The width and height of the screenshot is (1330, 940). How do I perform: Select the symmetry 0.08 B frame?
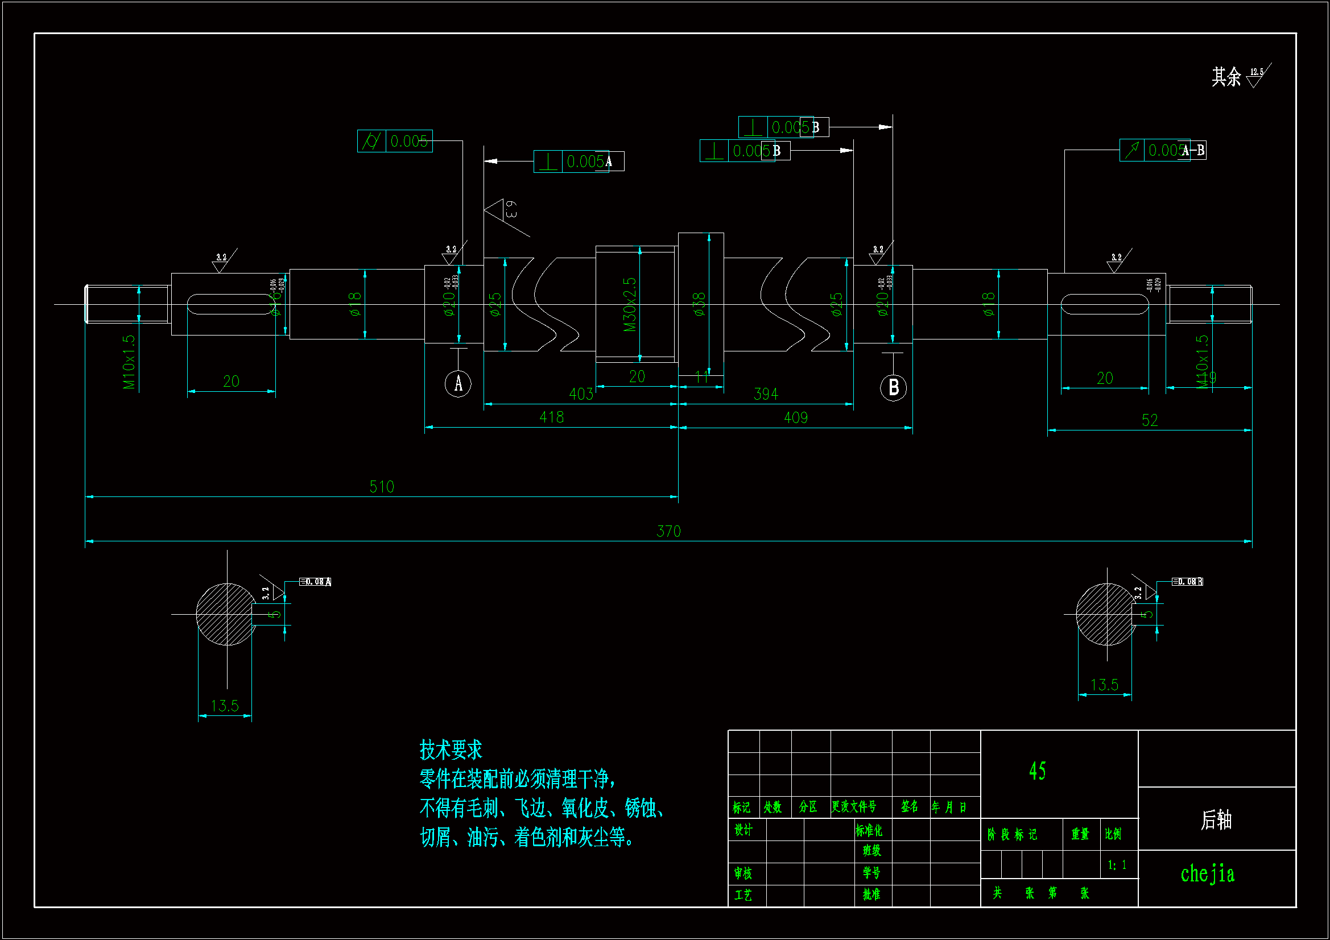point(1188,582)
